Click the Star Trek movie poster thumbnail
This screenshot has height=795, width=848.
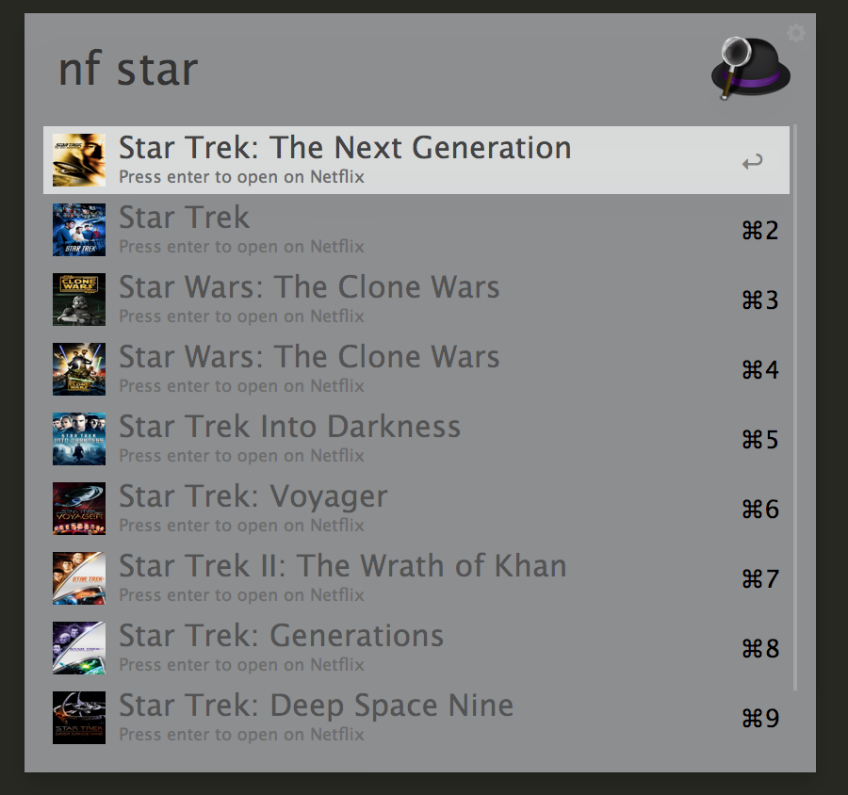(x=79, y=230)
